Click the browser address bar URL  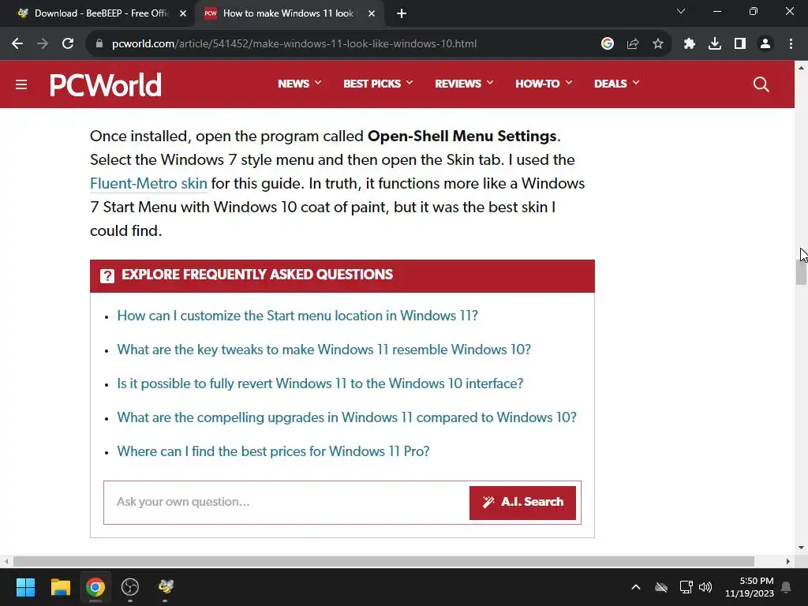coord(294,44)
